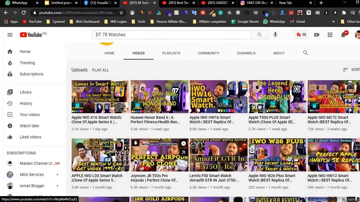Open the Huawei Honor Band 6 video title
This screenshot has height=202, width=360.
pyautogui.click(x=155, y=120)
